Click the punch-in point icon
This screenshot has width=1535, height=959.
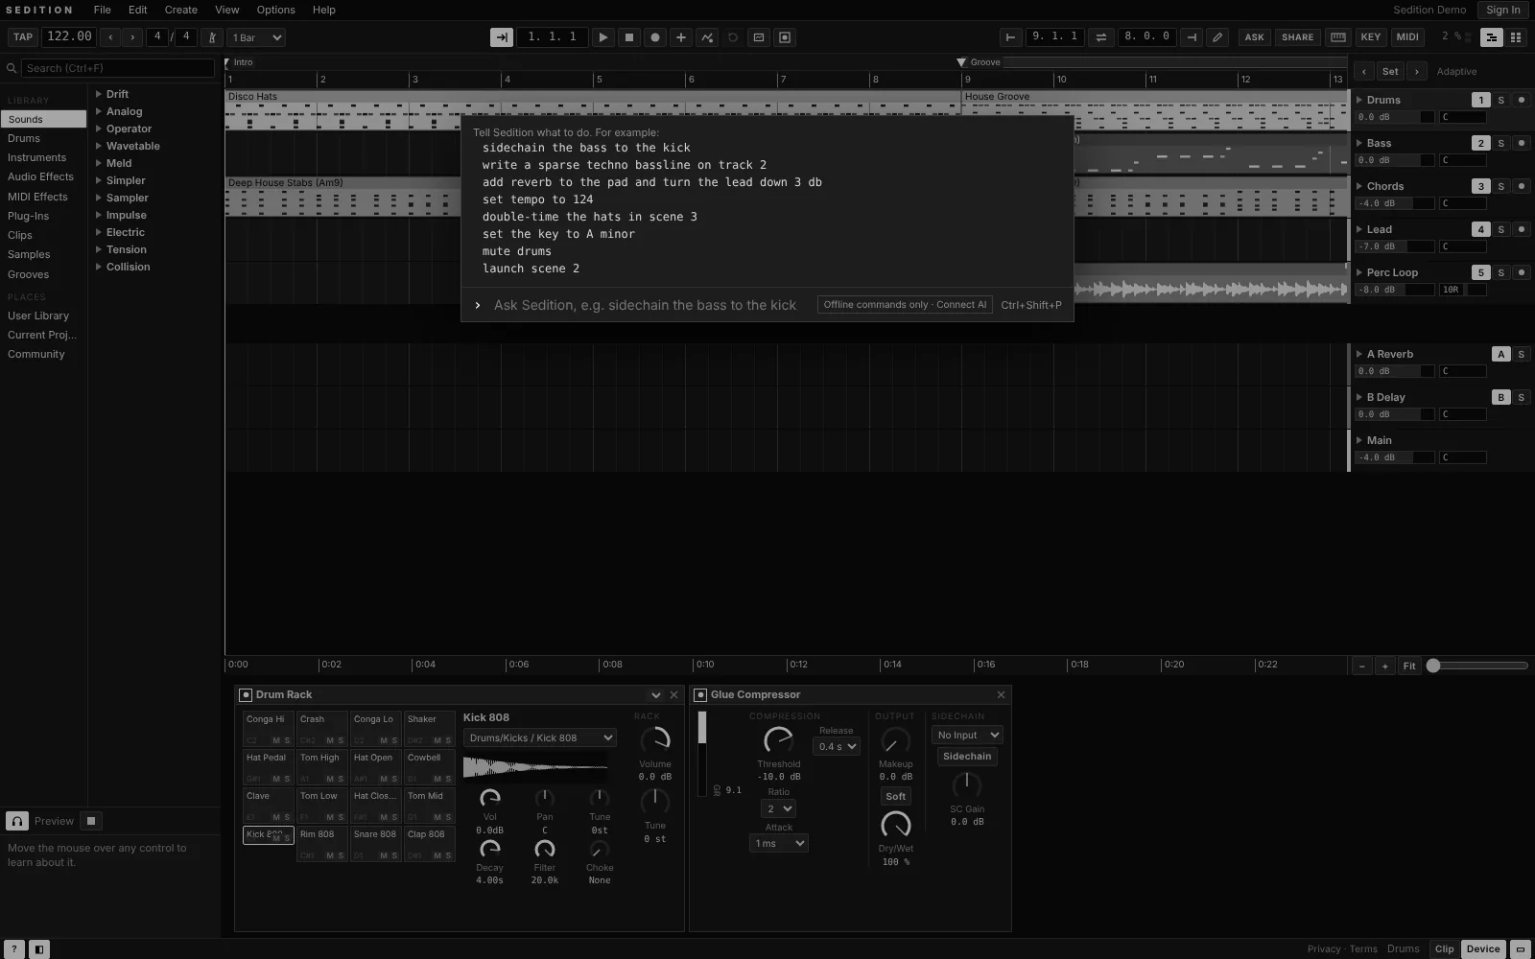[1010, 37]
